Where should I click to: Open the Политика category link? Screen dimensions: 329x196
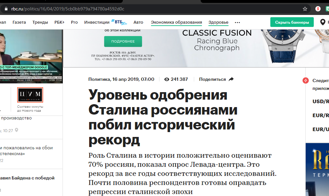tap(99, 79)
